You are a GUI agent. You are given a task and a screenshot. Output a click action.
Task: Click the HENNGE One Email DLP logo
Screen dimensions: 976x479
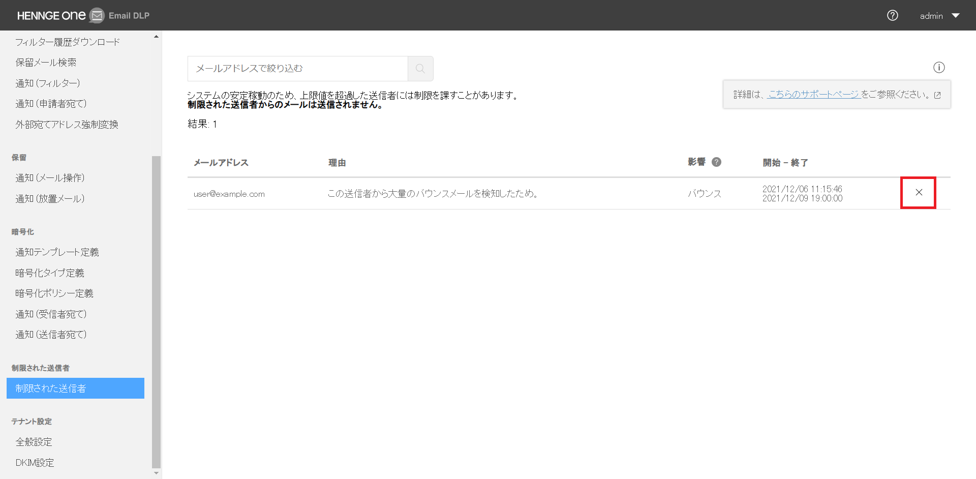coord(83,15)
